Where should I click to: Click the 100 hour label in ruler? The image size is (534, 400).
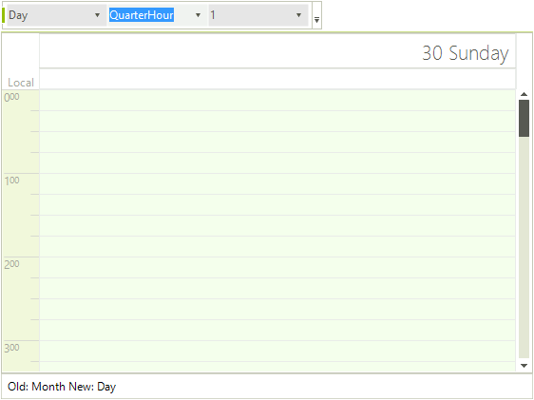(x=11, y=181)
